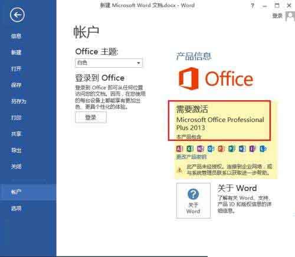Go to 打印 in the sidebar
This screenshot has height=257, width=295.
click(x=16, y=118)
